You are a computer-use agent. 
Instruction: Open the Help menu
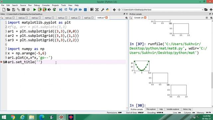point(77,5)
